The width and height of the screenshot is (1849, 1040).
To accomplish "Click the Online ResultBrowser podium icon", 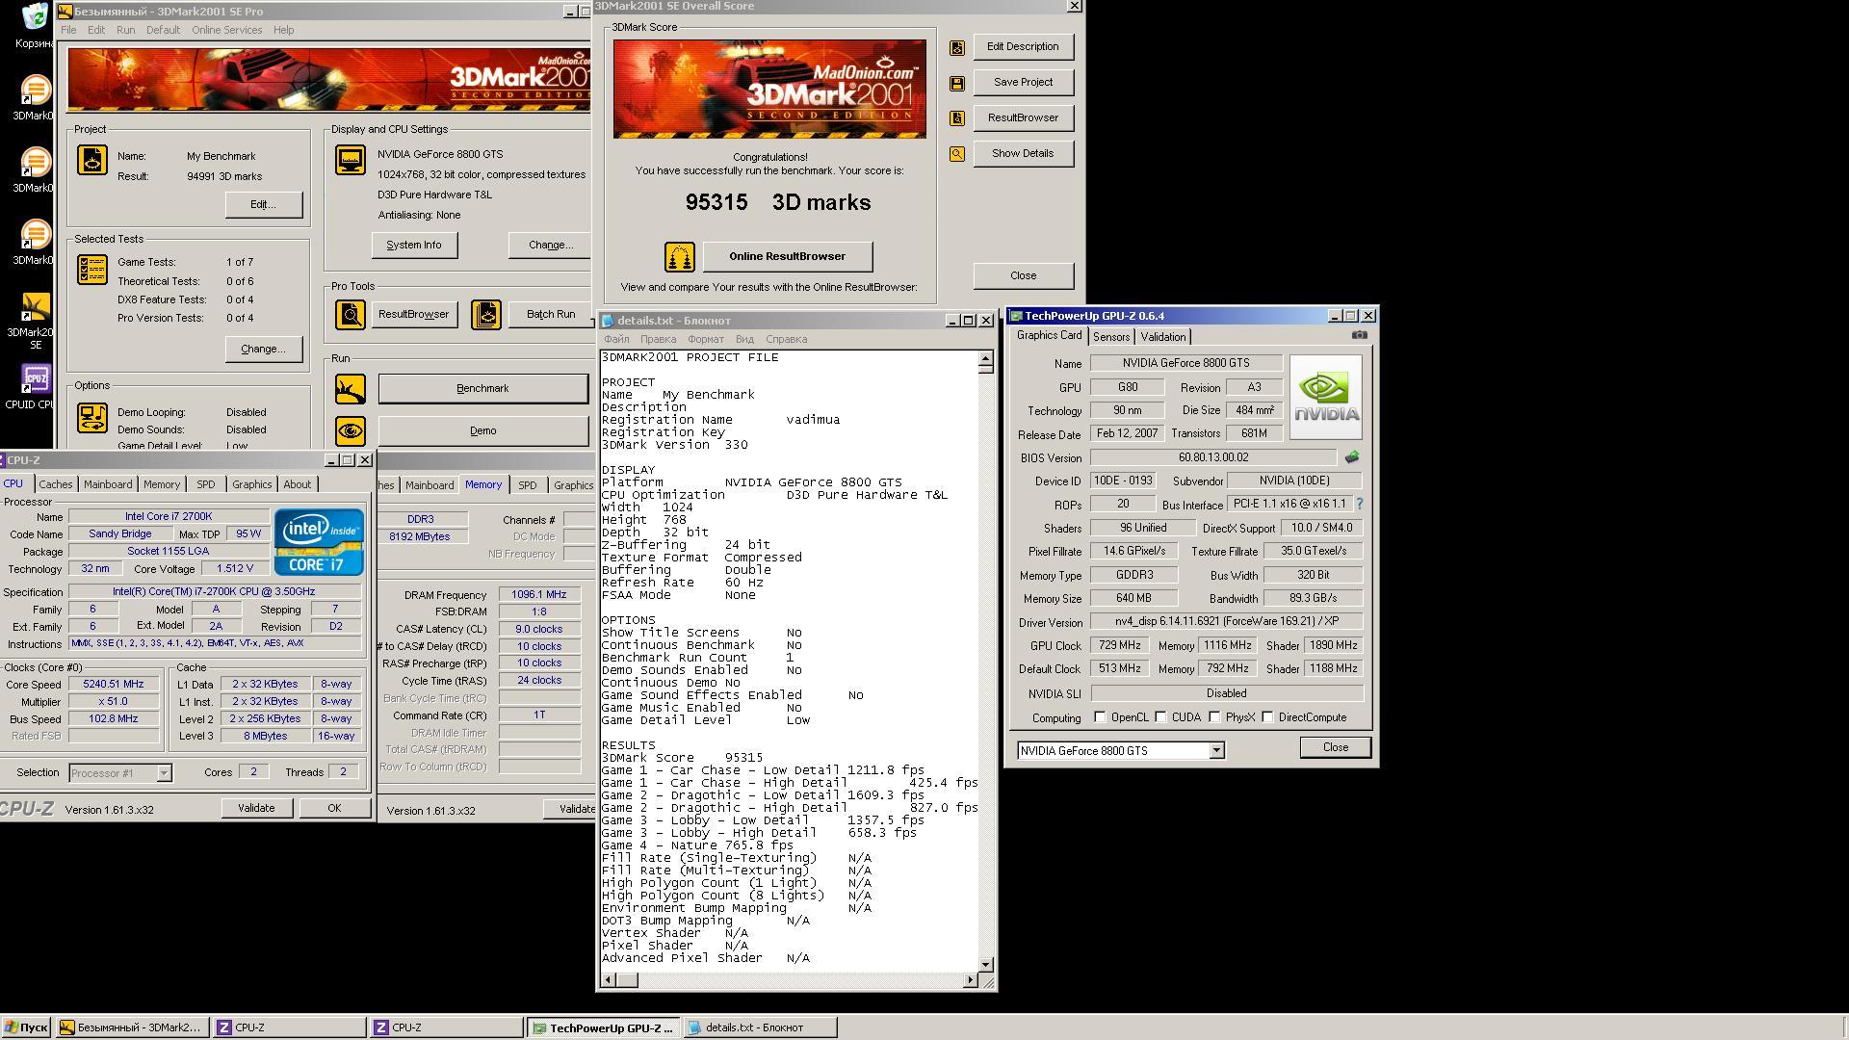I will (x=680, y=257).
